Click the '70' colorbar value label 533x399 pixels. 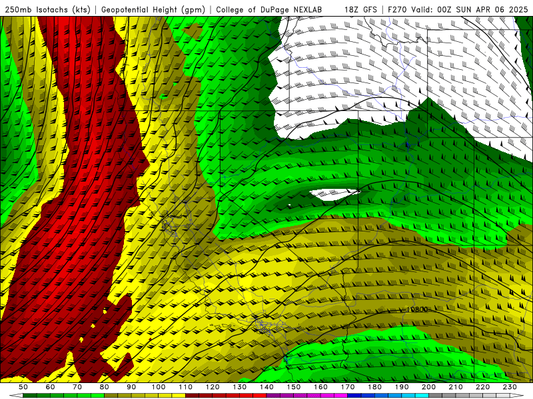[77, 387]
